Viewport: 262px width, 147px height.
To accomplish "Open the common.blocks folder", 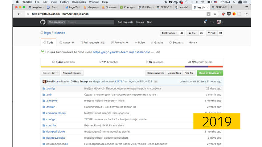I will point(56,113).
